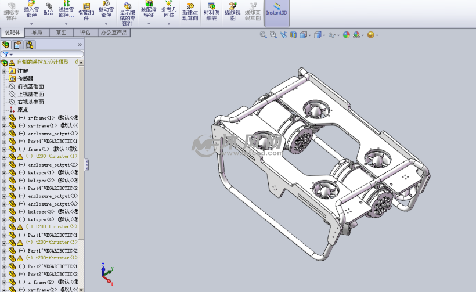Screen dimensions: 476x292
Task: Expand the 注解 (Annotations) tree node
Action: pos(4,71)
